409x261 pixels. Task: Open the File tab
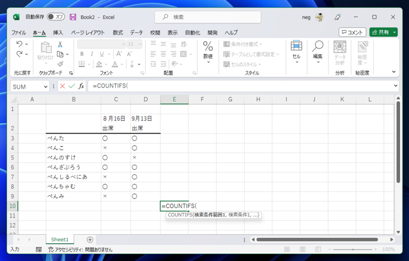tap(19, 33)
